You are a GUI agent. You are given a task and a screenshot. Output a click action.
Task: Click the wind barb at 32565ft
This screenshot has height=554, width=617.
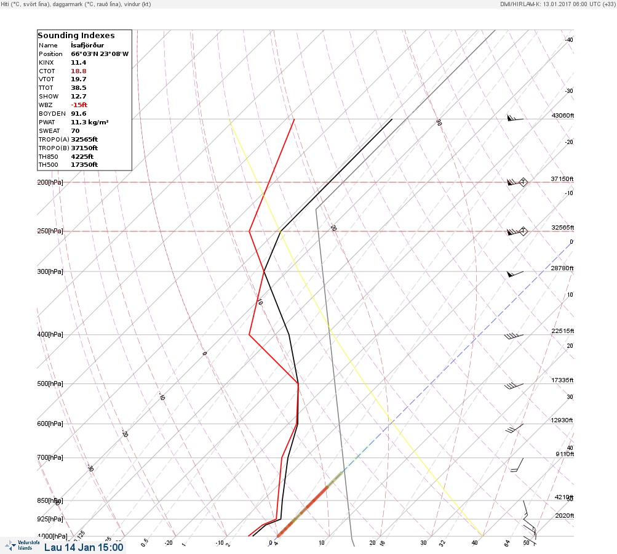click(x=517, y=231)
